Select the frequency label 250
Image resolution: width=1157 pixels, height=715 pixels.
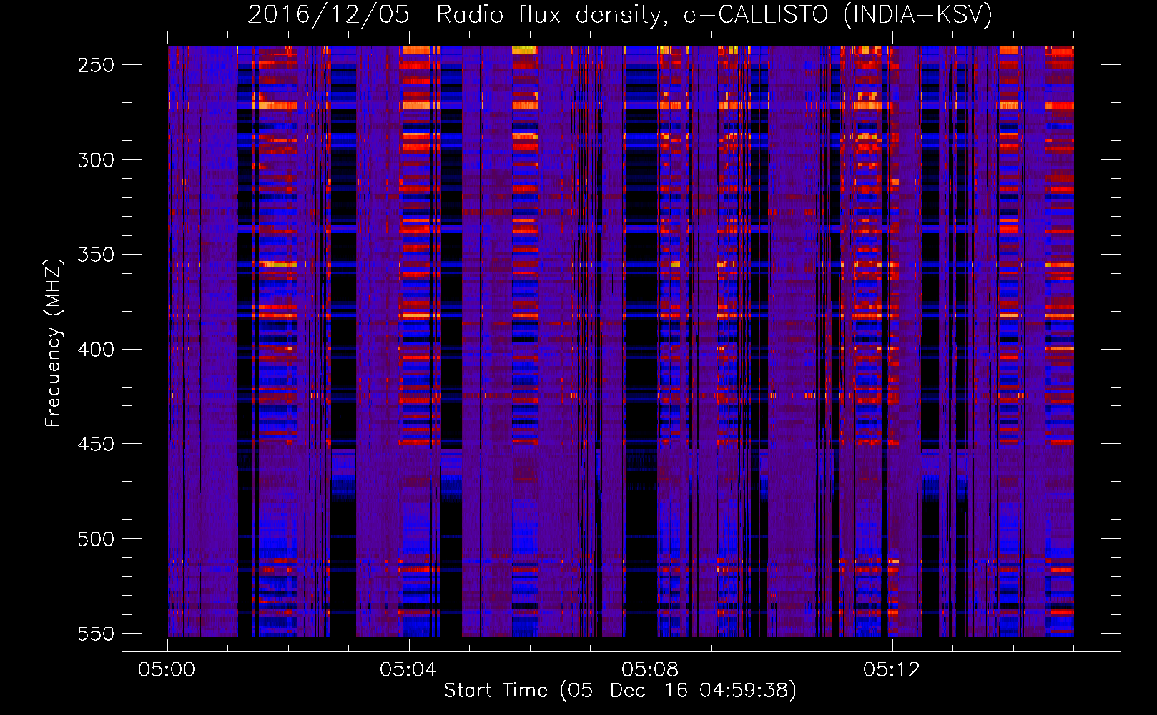[x=96, y=65]
